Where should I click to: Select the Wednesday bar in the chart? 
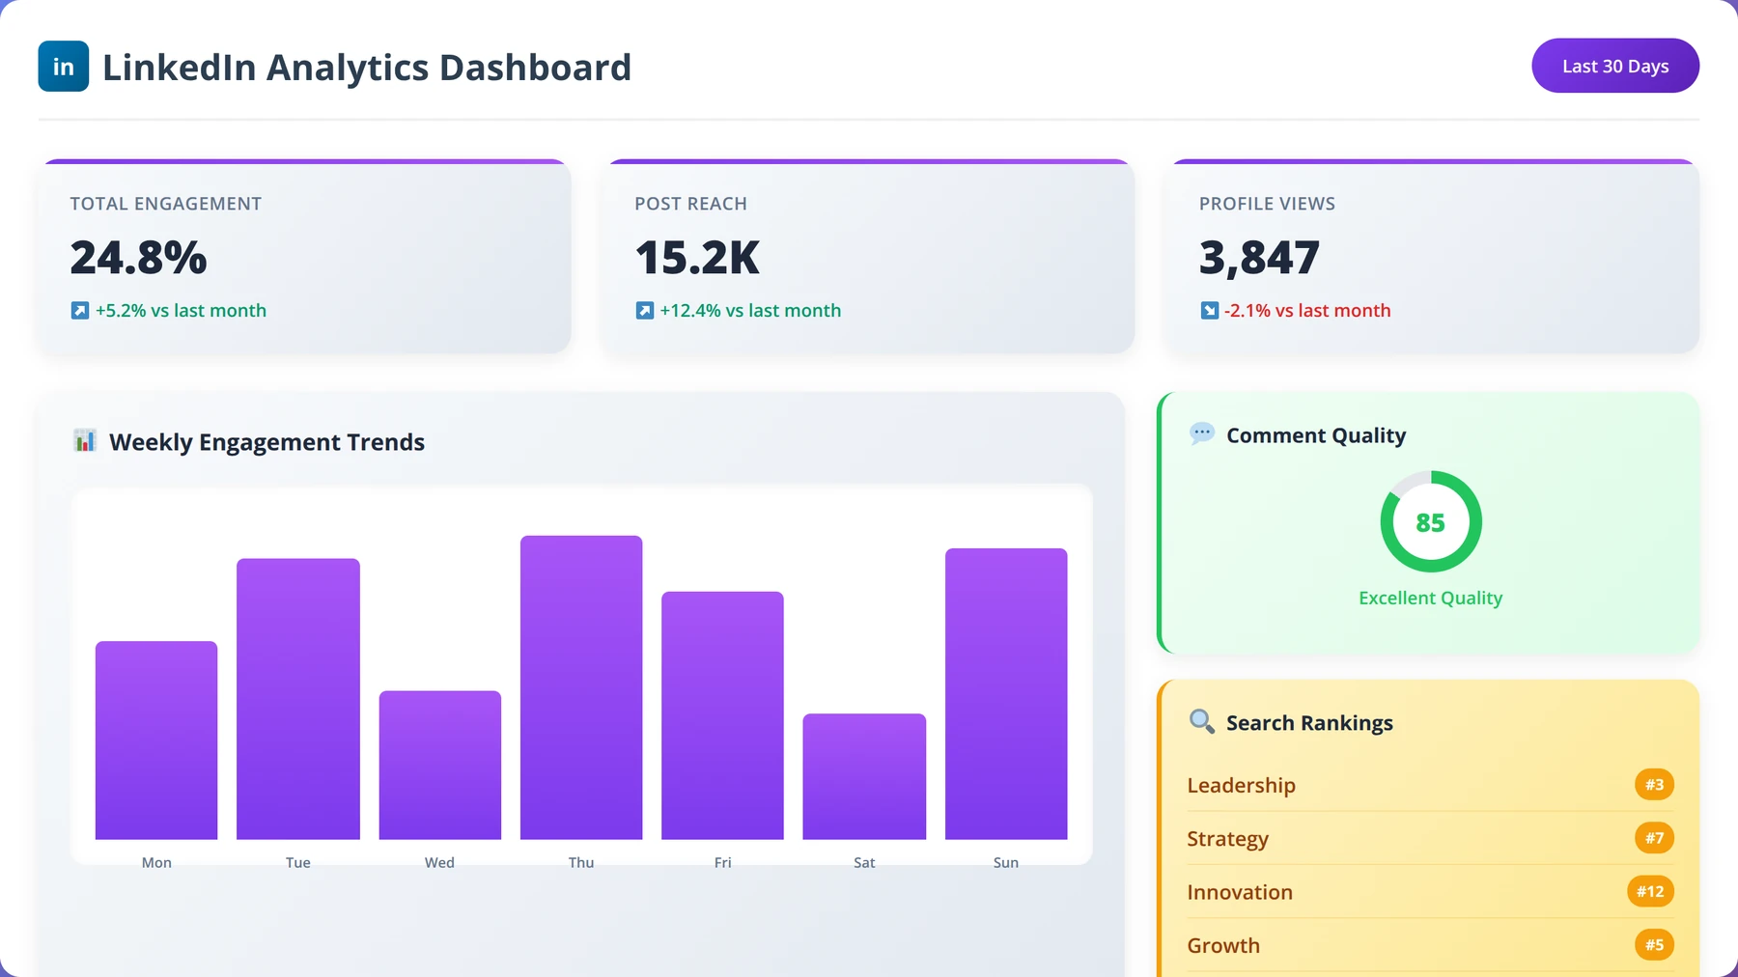point(440,766)
